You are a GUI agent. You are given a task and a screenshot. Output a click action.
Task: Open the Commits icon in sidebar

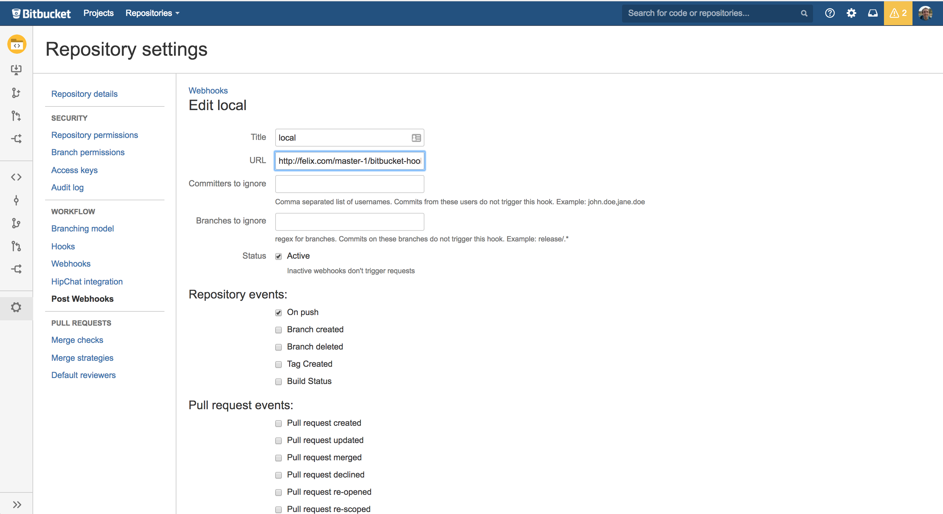(x=16, y=200)
